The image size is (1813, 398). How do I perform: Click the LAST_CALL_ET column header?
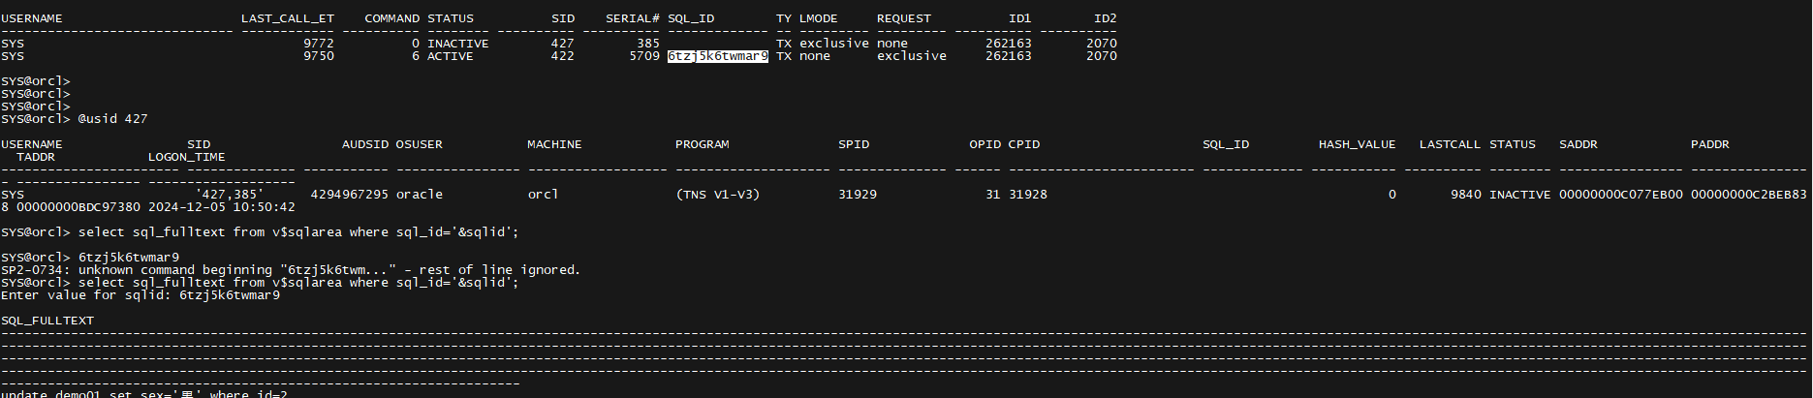point(287,18)
